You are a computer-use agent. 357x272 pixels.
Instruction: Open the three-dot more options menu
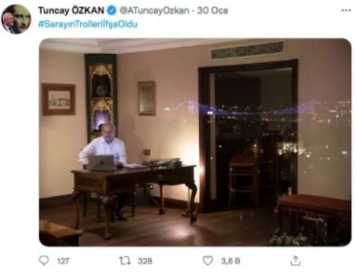point(346,10)
